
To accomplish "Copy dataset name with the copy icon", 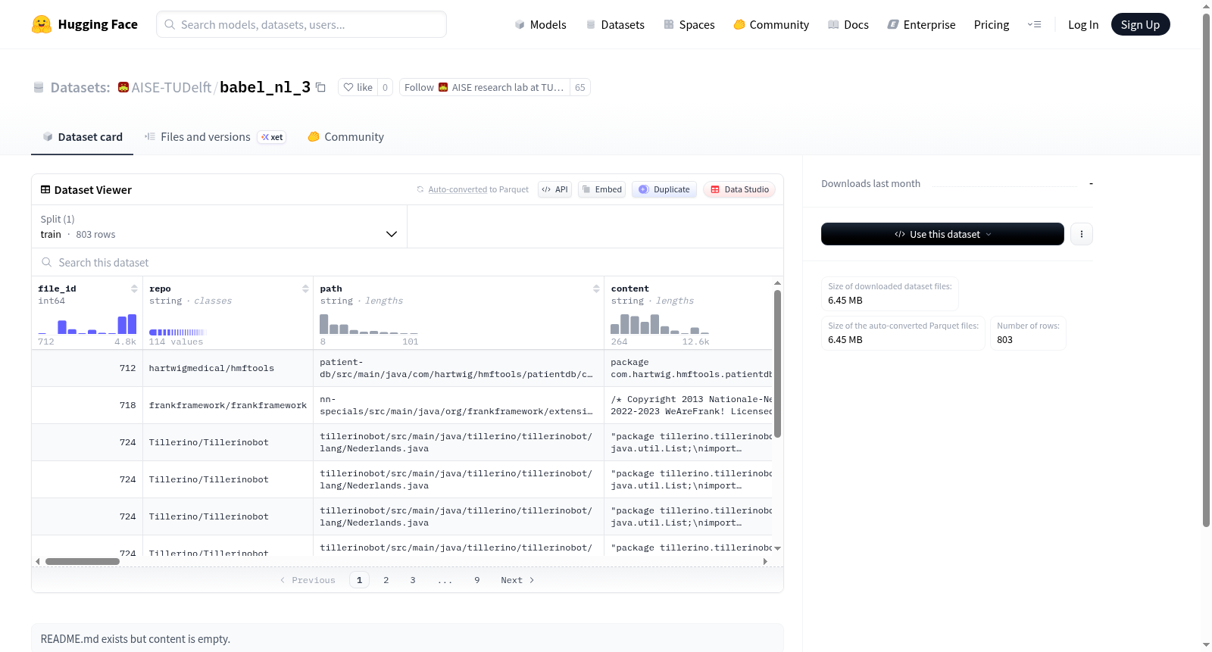I will [321, 87].
